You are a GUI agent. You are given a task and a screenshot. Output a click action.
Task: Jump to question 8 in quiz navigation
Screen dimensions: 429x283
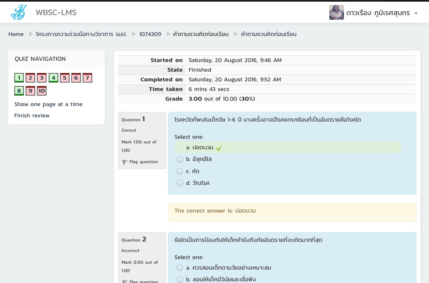pos(19,91)
